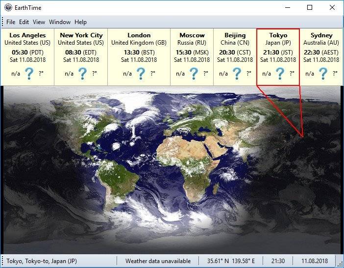Click the Los Angeles weather question mark icon
This screenshot has width=344, height=268.
pos(29,73)
